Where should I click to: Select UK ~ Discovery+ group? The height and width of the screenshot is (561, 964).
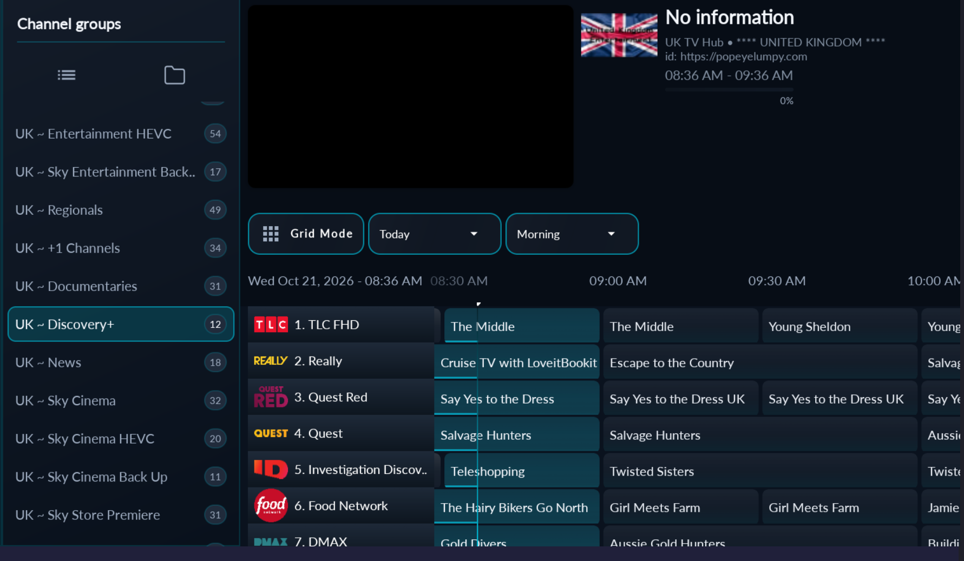coord(121,324)
